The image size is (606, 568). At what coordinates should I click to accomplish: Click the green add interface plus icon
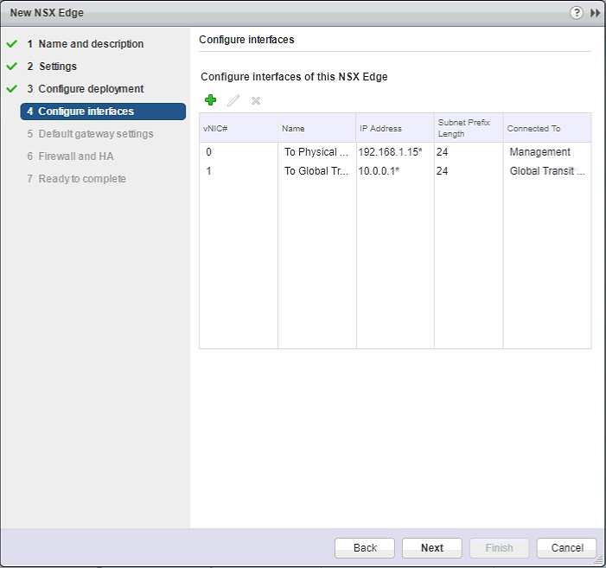(x=210, y=101)
